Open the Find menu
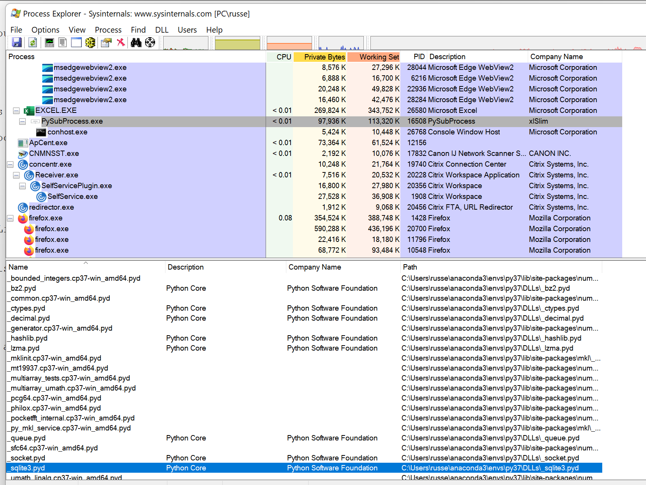Image resolution: width=646 pixels, height=485 pixels. coord(138,30)
